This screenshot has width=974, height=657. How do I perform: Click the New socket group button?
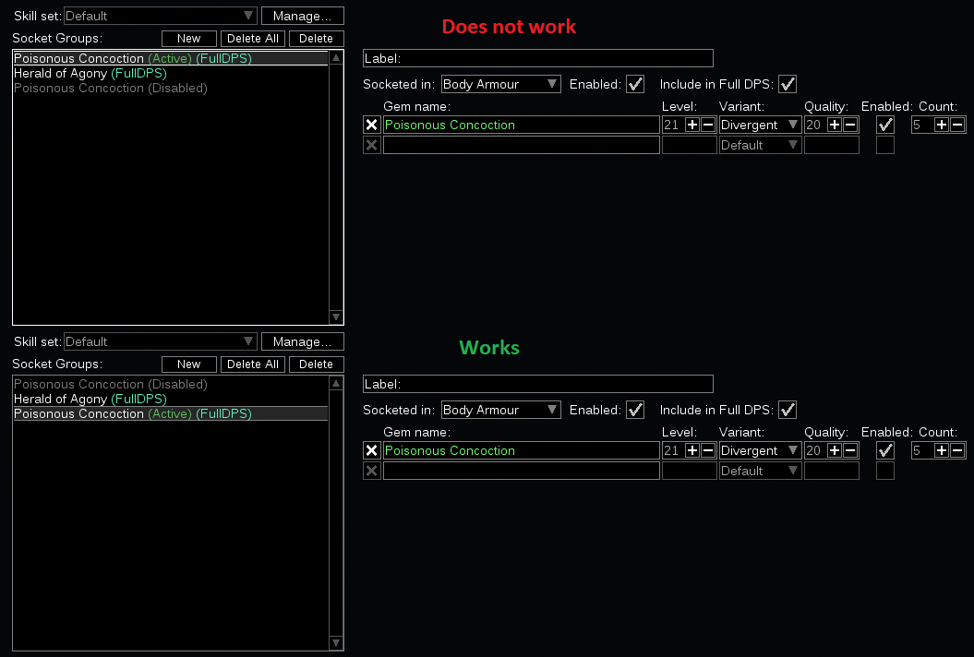pyautogui.click(x=188, y=38)
